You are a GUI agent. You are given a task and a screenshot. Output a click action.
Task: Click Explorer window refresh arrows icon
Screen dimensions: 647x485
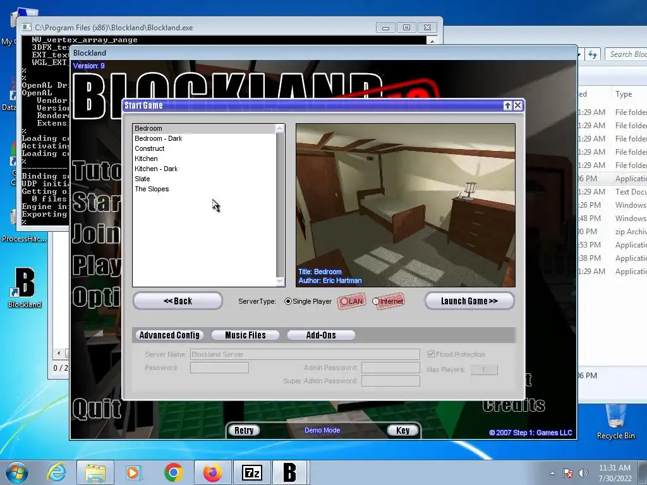tap(593, 54)
